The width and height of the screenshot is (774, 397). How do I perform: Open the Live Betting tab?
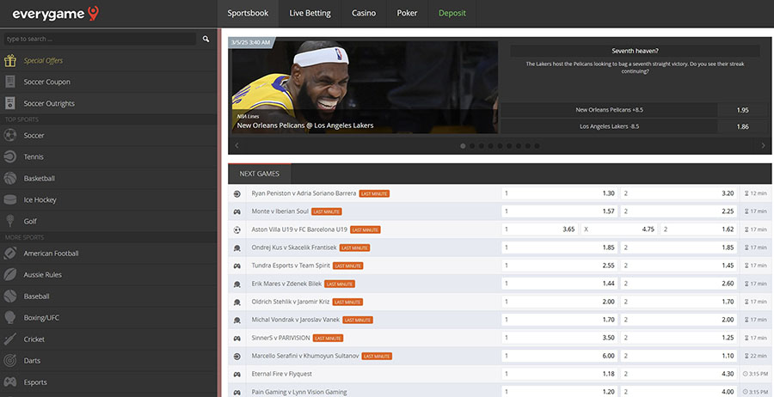[310, 13]
